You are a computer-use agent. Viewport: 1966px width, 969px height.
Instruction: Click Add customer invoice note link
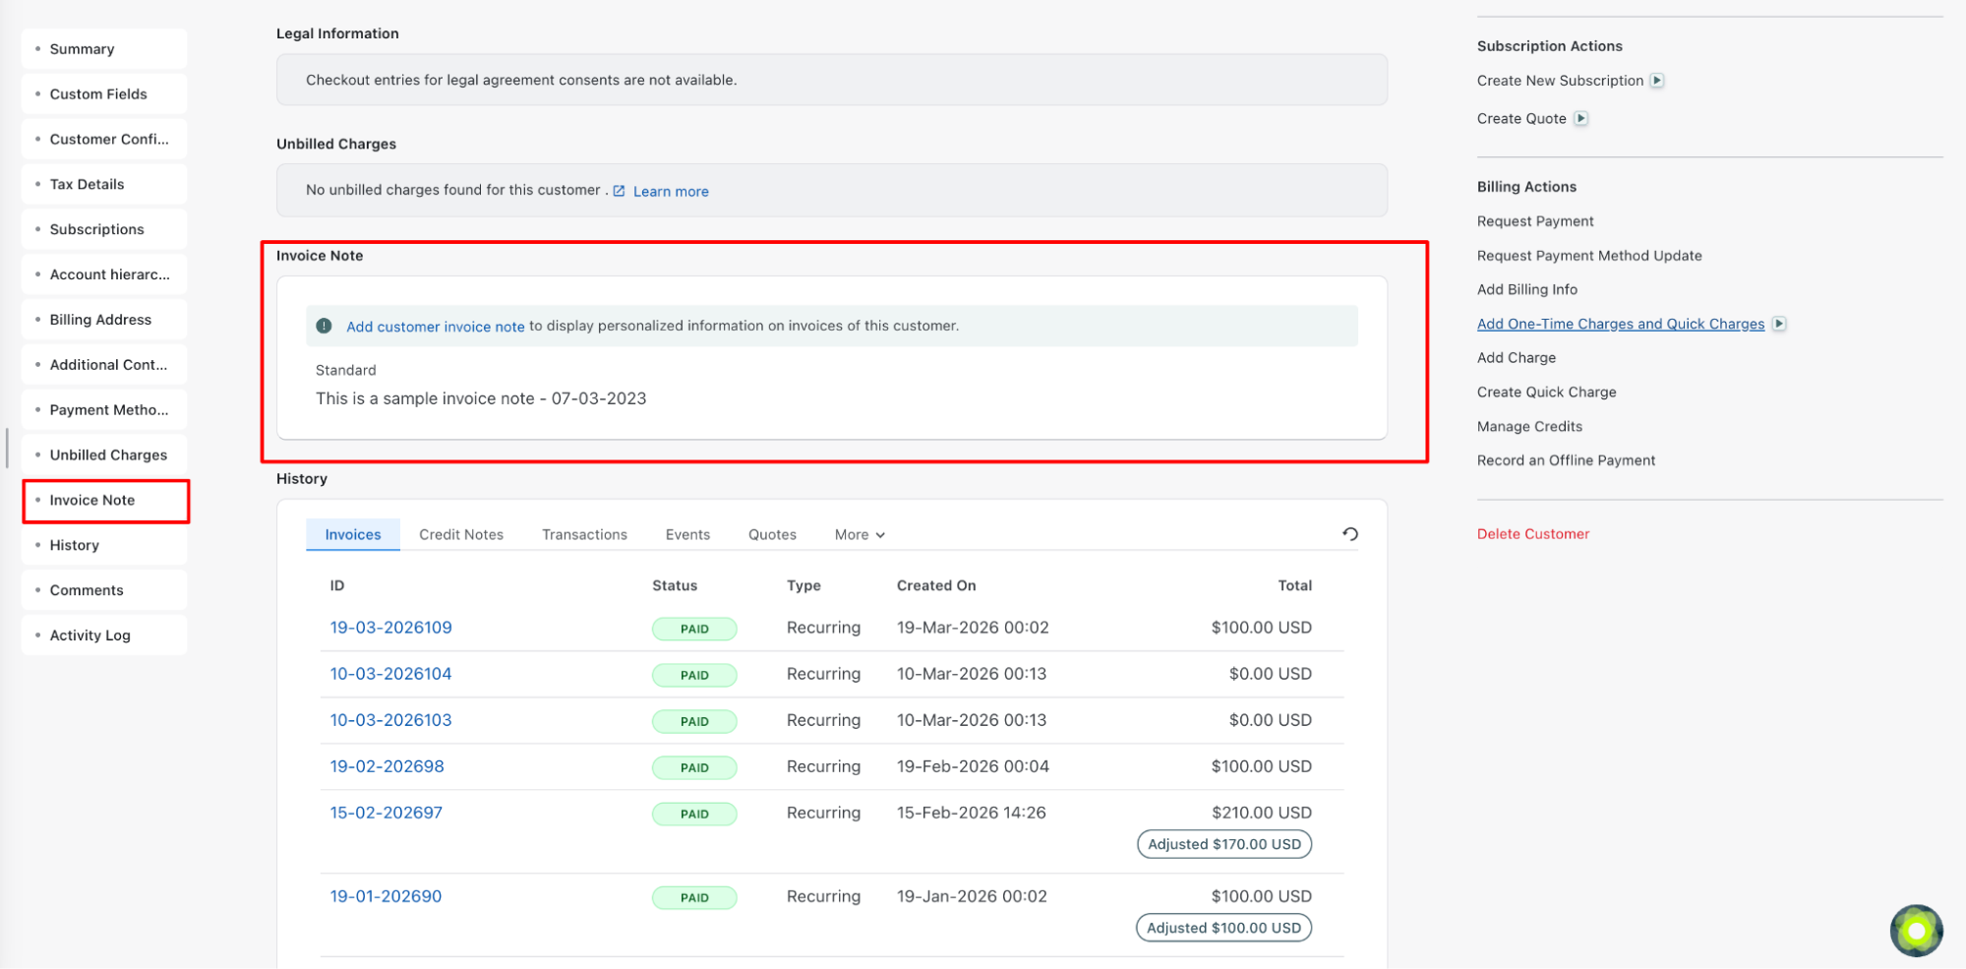(435, 327)
